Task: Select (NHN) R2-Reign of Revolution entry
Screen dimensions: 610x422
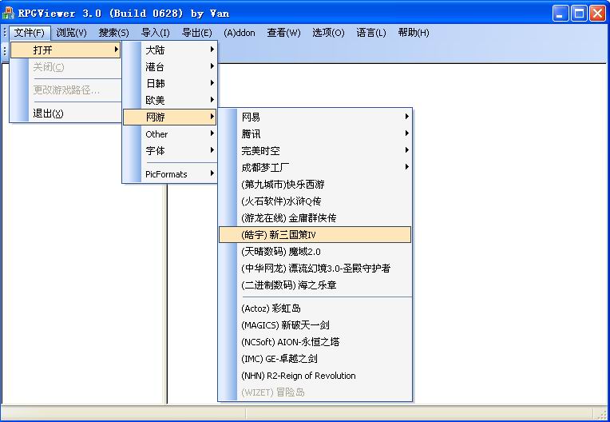Action: coord(315,376)
